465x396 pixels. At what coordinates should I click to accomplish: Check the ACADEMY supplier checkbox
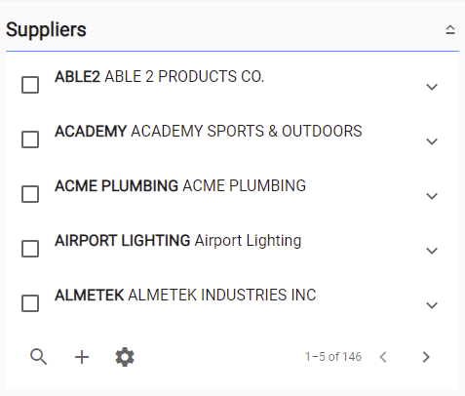point(30,139)
